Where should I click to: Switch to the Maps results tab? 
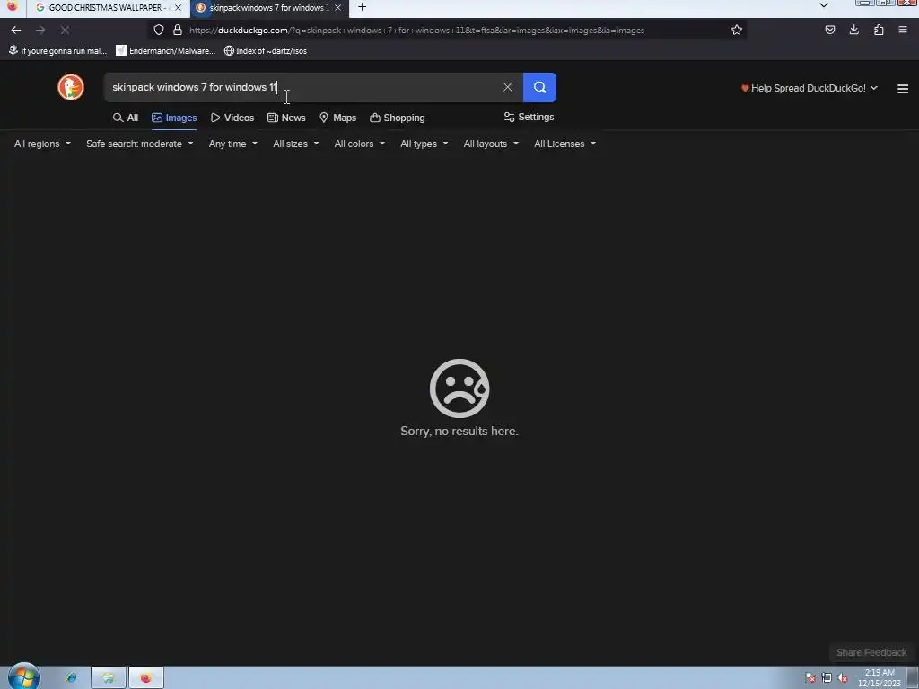tap(337, 118)
